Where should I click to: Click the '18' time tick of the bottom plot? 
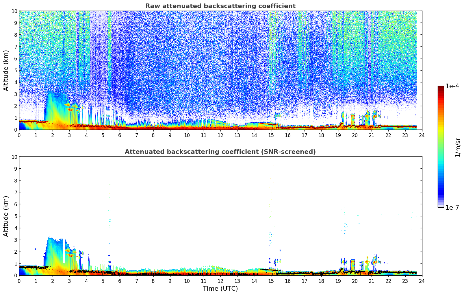[x=321, y=281]
